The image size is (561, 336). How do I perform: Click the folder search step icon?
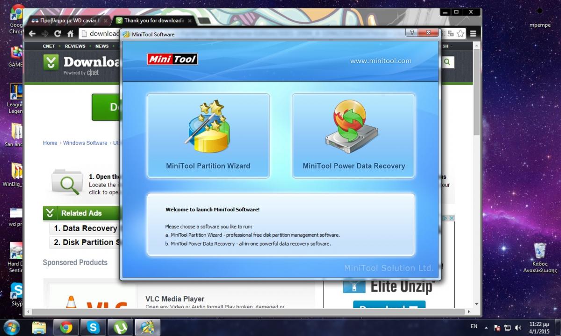[68, 182]
